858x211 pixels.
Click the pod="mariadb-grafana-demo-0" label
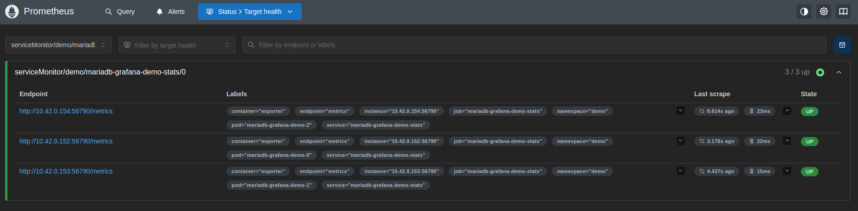(271, 155)
